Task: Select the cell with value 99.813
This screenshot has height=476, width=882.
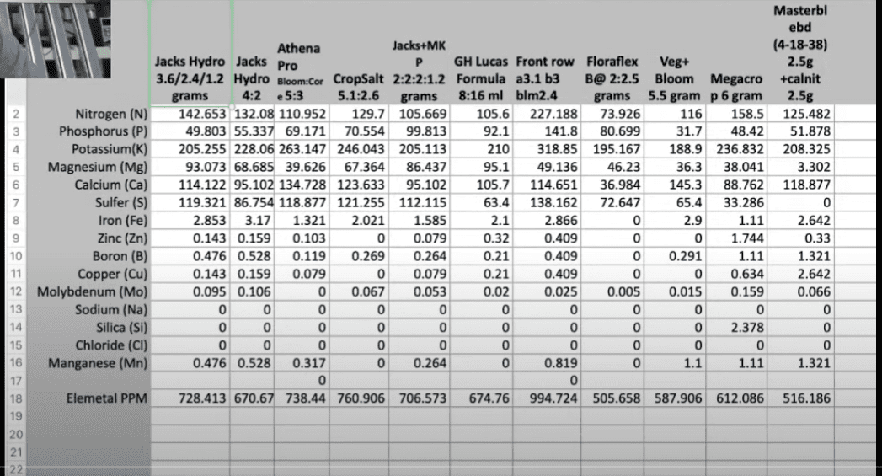Action: pos(419,131)
